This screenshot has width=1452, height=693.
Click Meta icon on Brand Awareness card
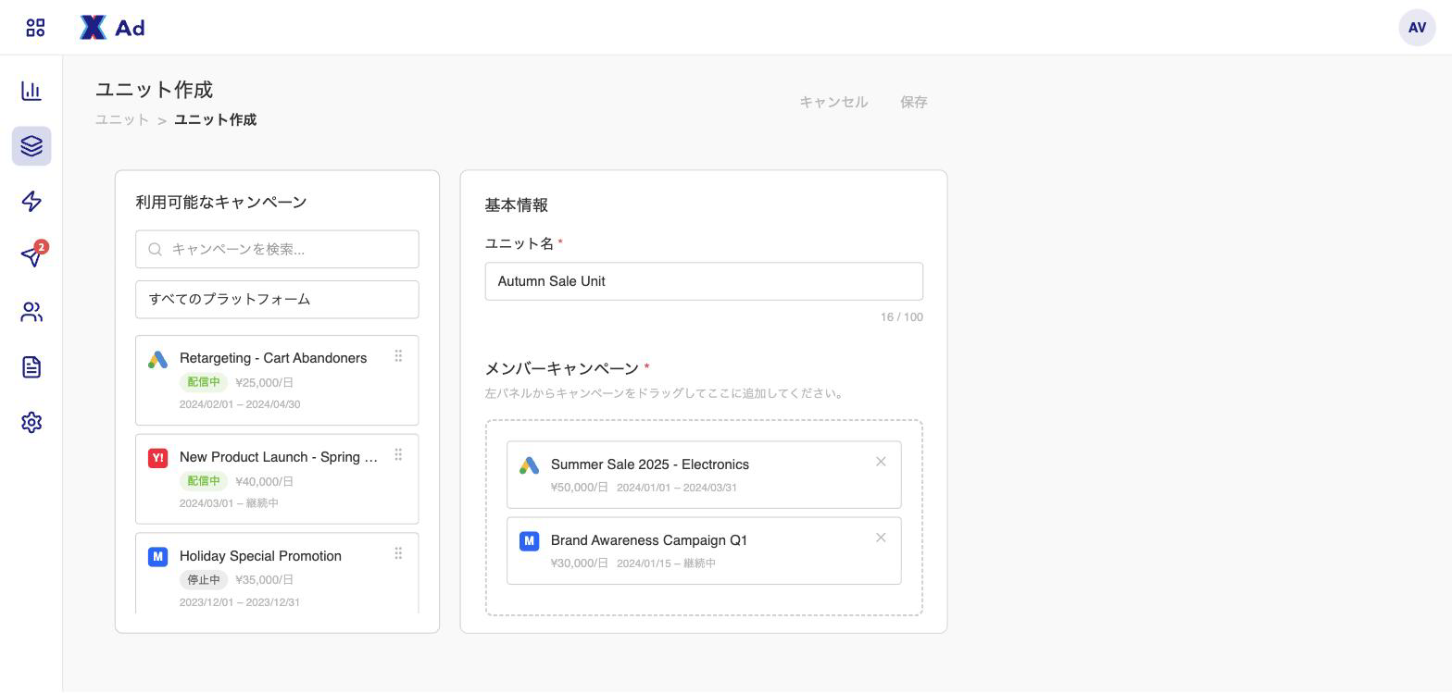pyautogui.click(x=529, y=541)
